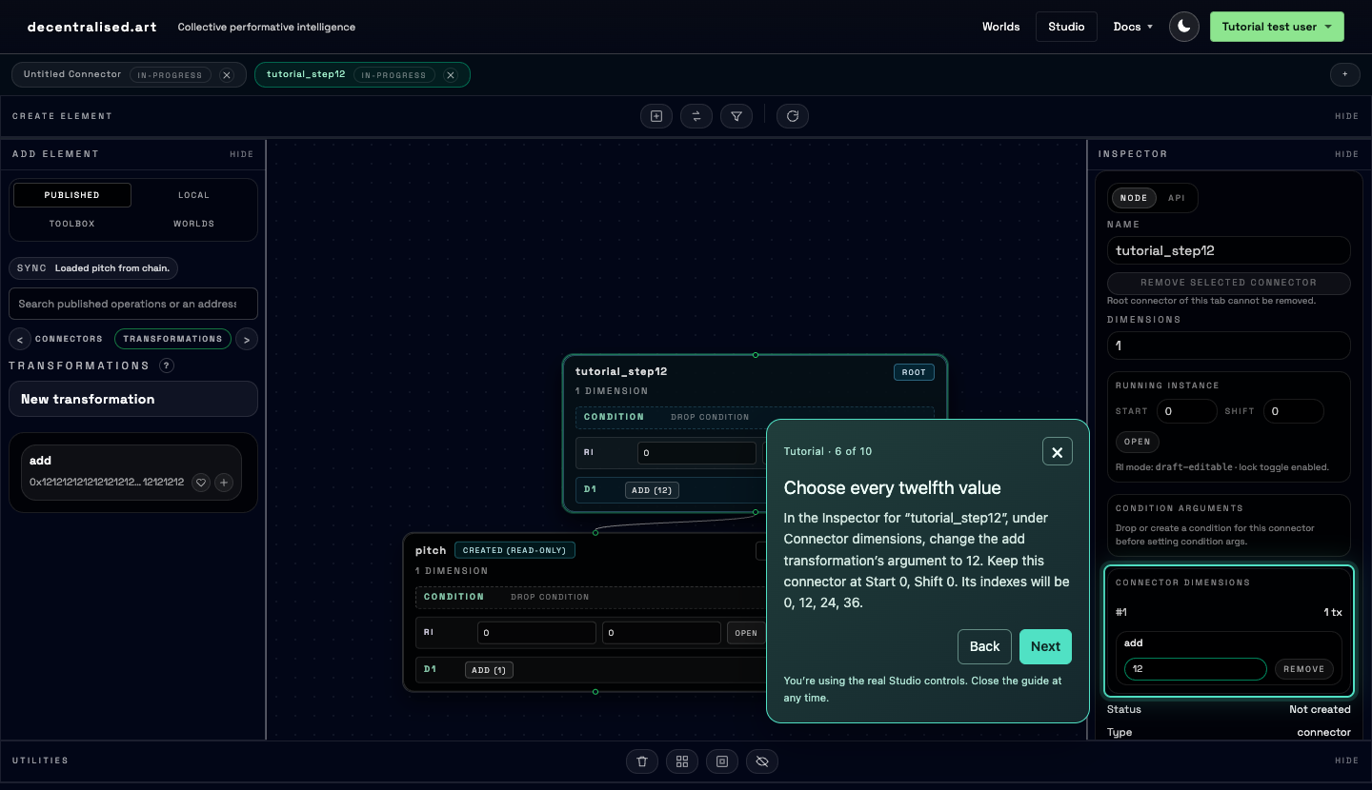Close the tutorial guide popup
Image resolution: width=1372 pixels, height=790 pixels.
pos(1058,452)
